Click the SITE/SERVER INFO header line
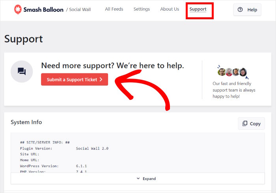 [45, 142]
